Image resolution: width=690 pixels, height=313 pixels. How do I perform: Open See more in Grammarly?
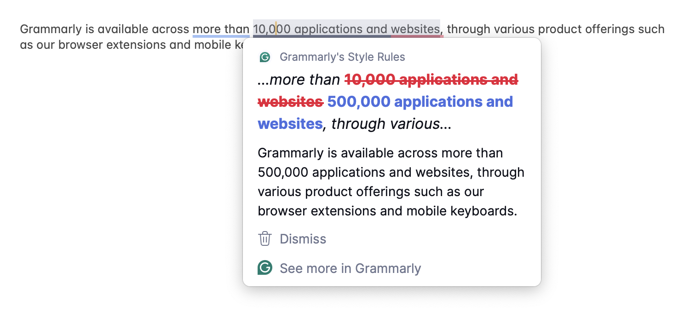[x=350, y=268]
